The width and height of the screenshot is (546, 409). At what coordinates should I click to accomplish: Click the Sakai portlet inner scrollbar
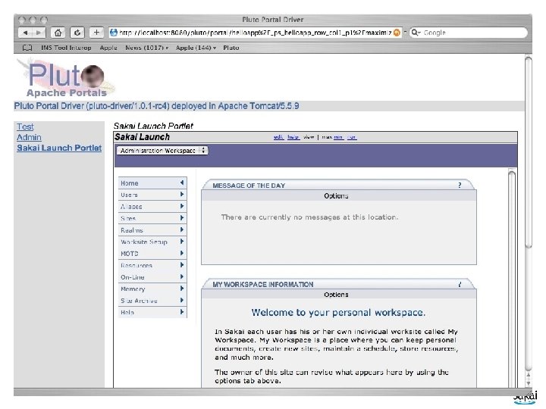click(x=512, y=278)
